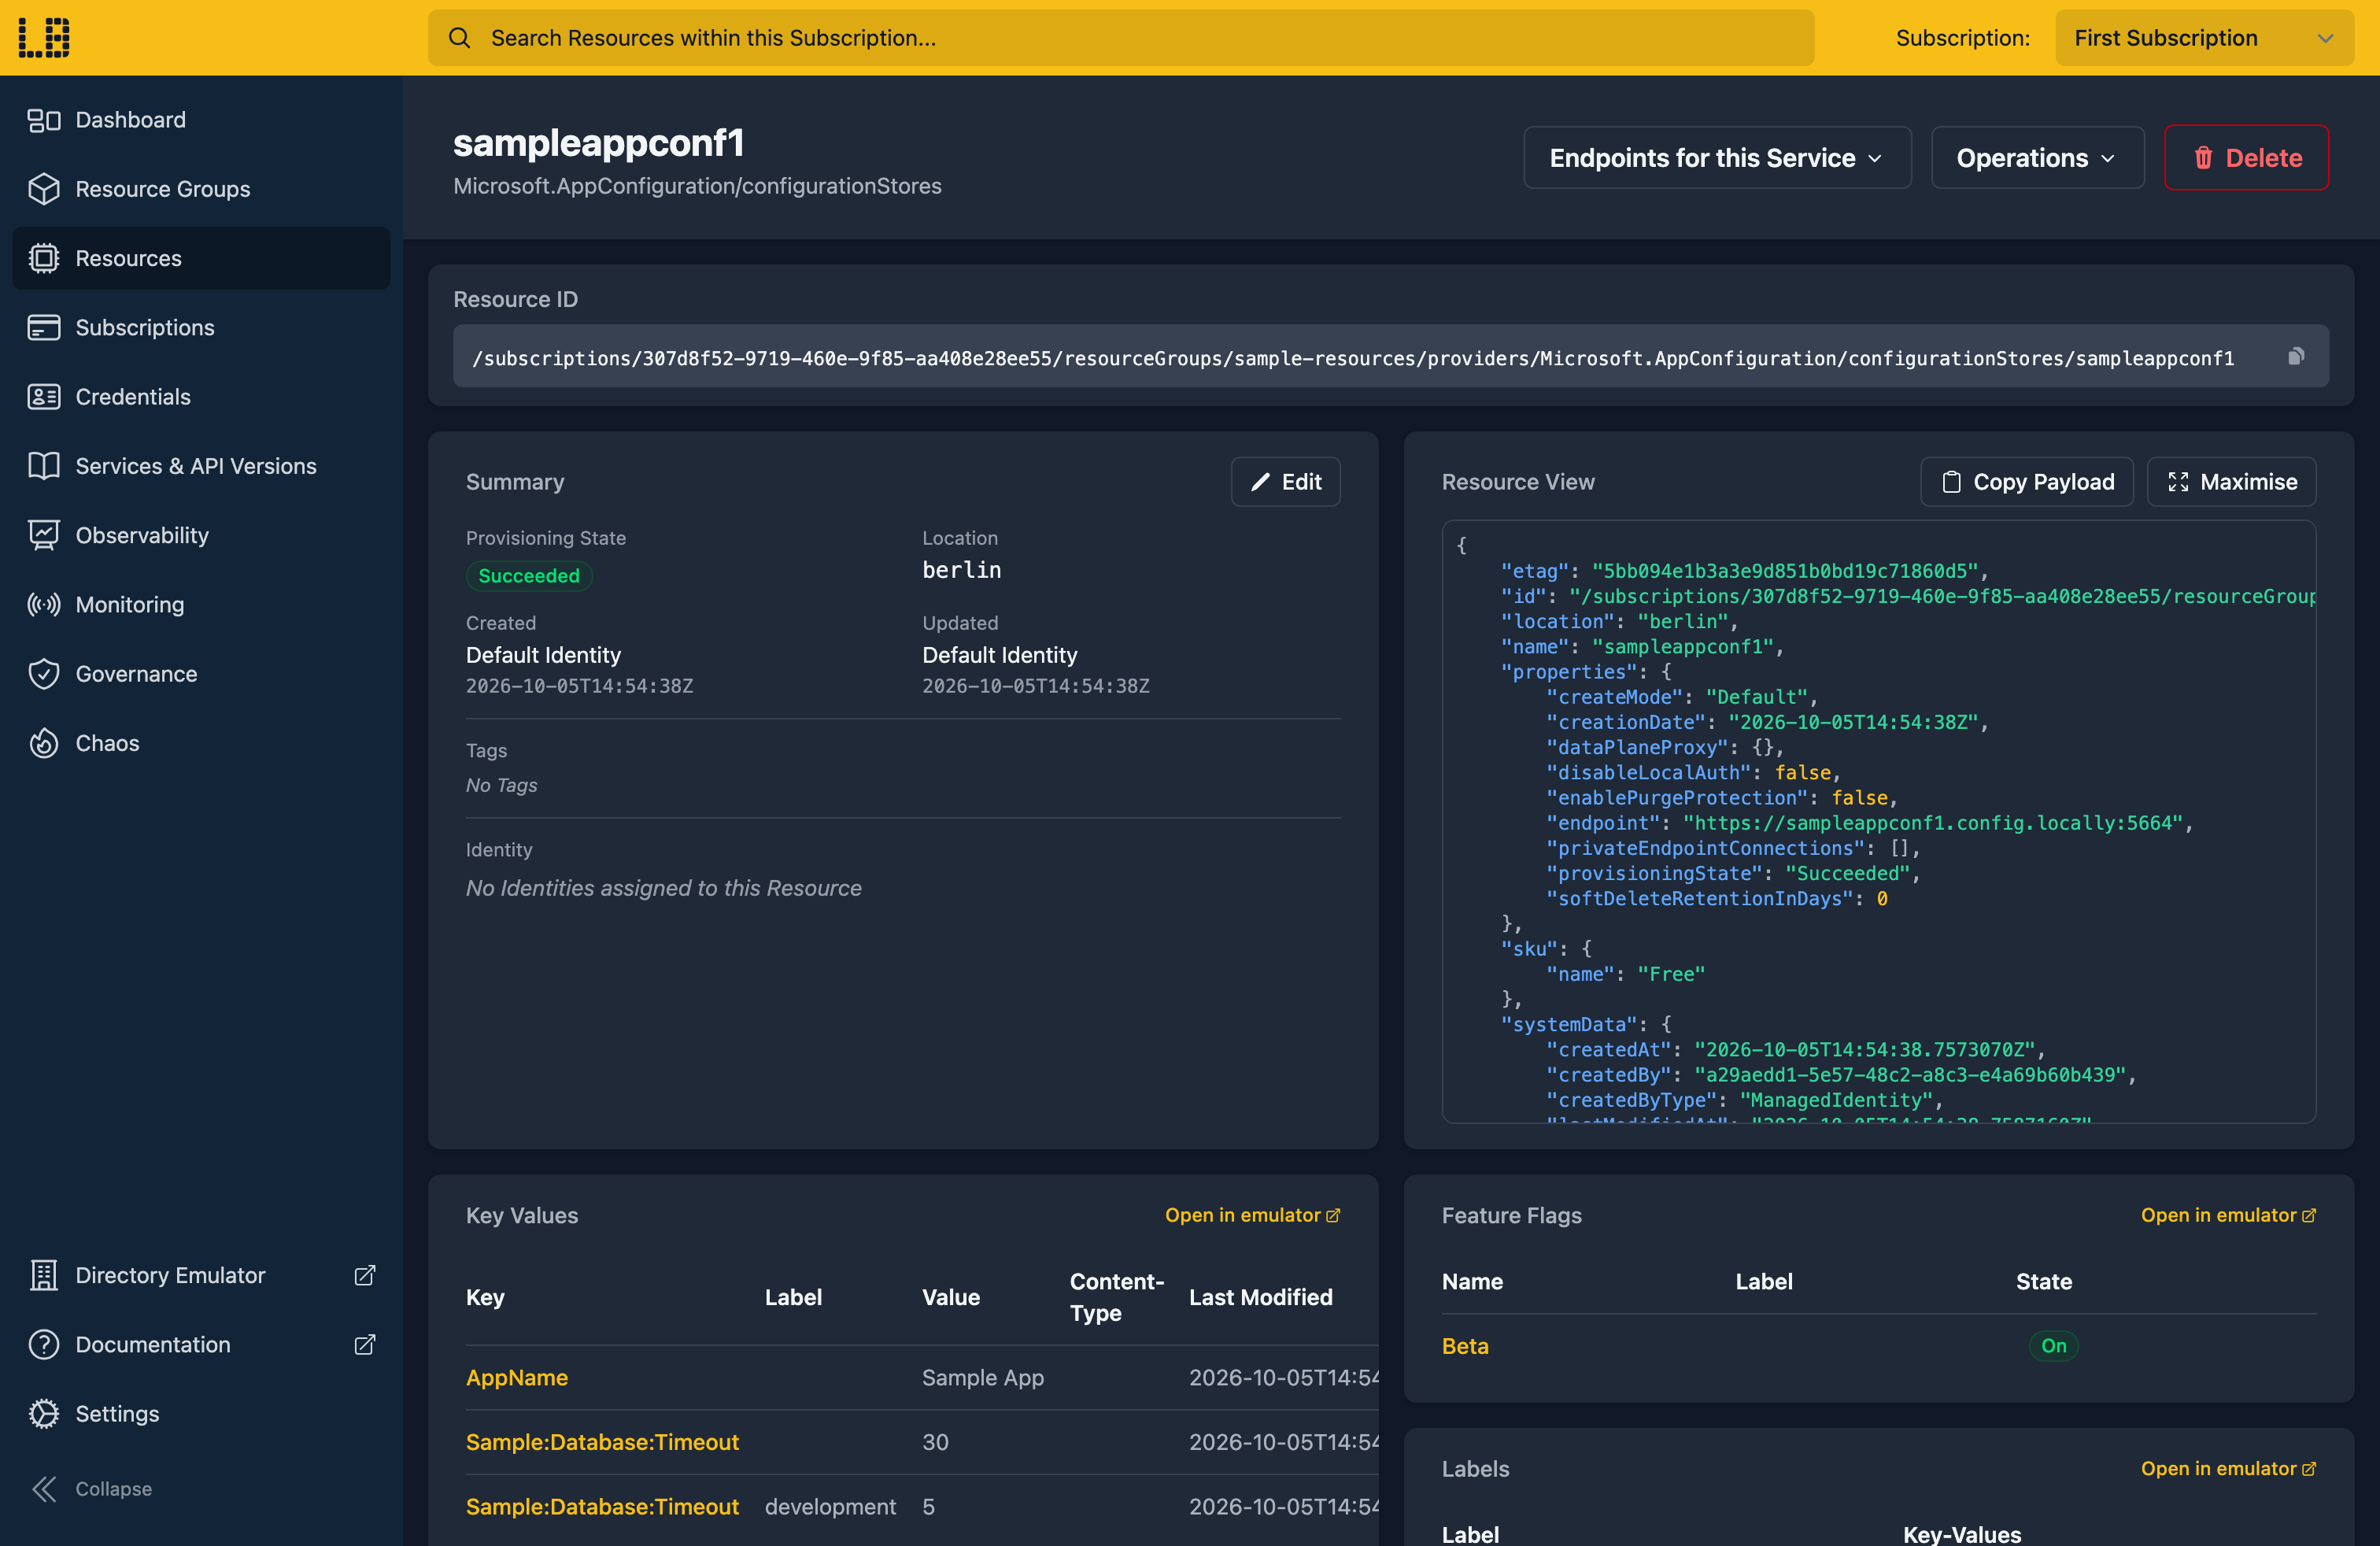Collapse the sidebar with the double-chevron
The width and height of the screenshot is (2380, 1546).
44,1489
